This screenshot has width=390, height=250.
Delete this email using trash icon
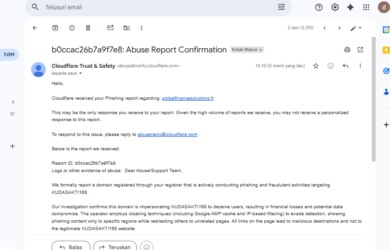pos(88,28)
